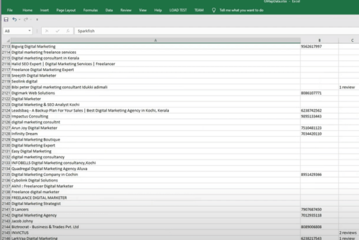Click cell Digimark Web Solutions
This screenshot has width=359, height=240.
pos(156,93)
